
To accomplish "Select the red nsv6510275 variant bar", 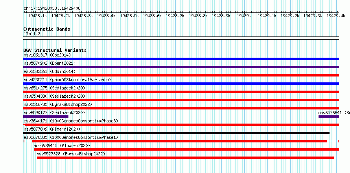I will pyautogui.click(x=181, y=92).
